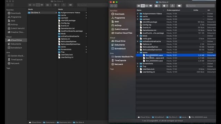
Task: Go forward in front Finder window
Action: [115, 6]
